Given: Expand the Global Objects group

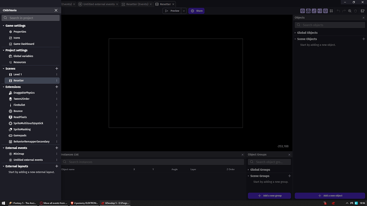Looking at the screenshot, I should point(295,33).
